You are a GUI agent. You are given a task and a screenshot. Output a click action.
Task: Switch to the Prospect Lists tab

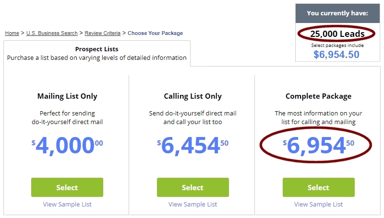click(96, 53)
